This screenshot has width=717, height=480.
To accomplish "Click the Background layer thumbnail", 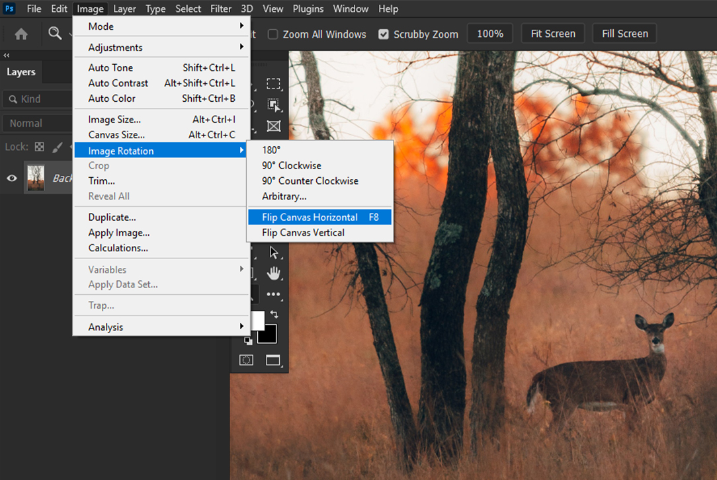I will click(35, 178).
